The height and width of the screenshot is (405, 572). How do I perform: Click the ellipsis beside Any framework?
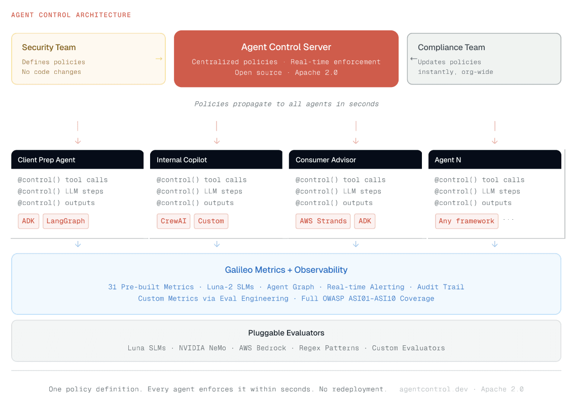click(x=508, y=220)
